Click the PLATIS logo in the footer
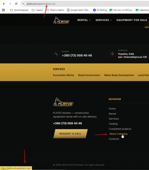This screenshot has height=170, width=149. (63, 102)
